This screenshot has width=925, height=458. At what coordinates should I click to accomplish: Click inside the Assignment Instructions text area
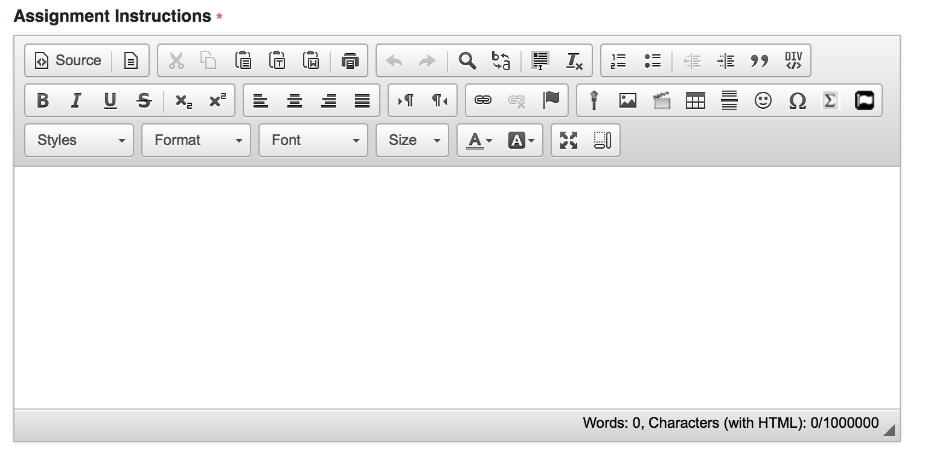coord(456,287)
